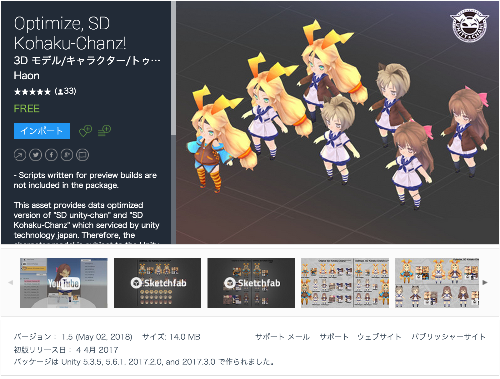Report this asset with the flag icon

pos(82,155)
